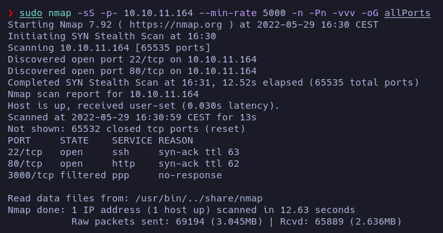Screen dimensions: 443x233
Task: Click the ssh service name
Action: (120, 152)
